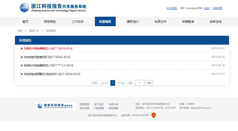Select the 撰写培训 menu item
This screenshot has width=238, height=131.
point(133,22)
